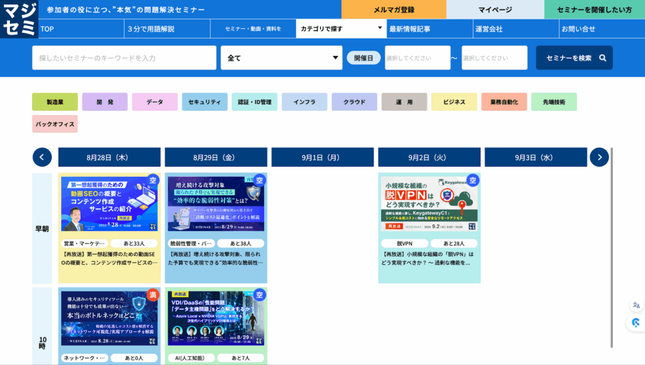
Task: Click the blue chat icon at the right edge
Action: [x=636, y=323]
